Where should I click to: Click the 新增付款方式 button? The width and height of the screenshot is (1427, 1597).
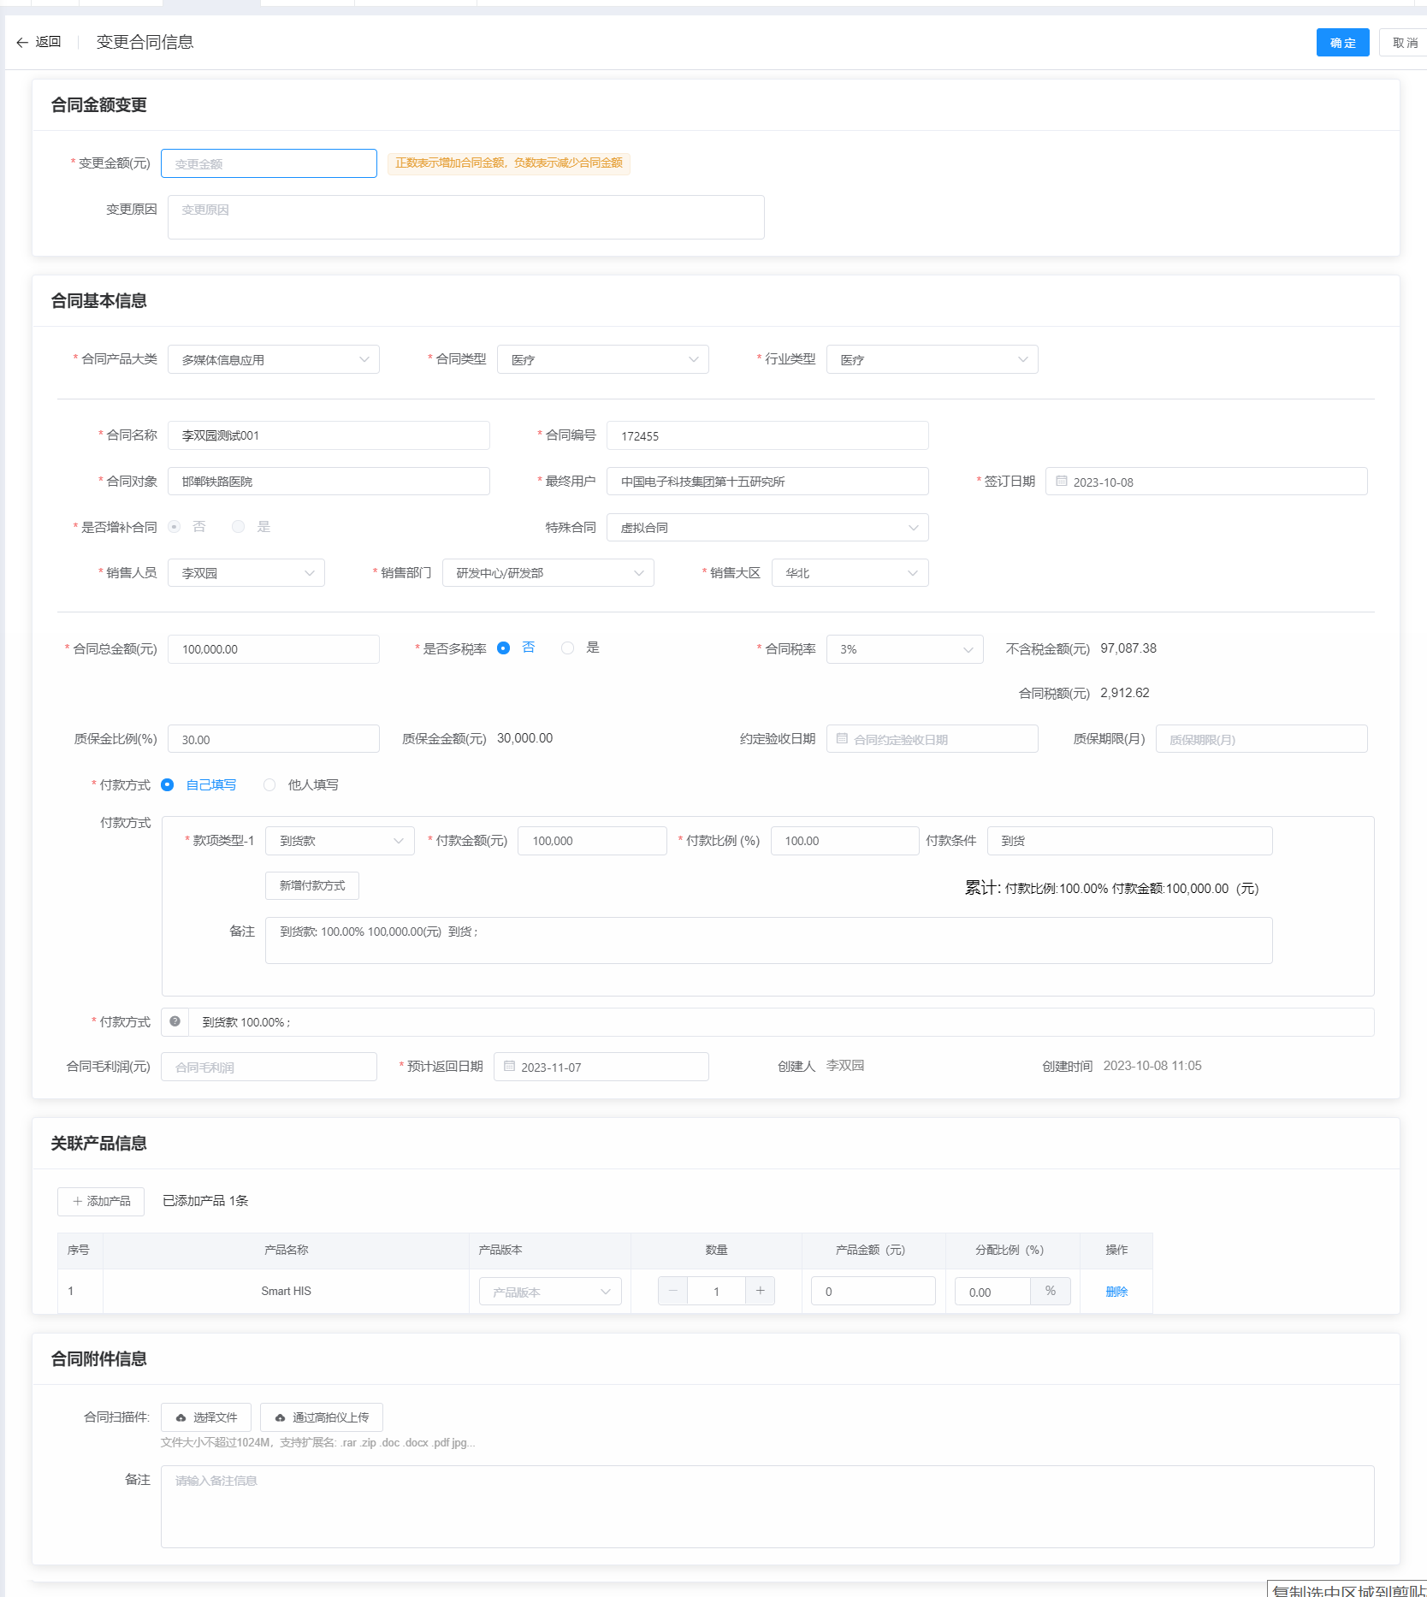311,886
